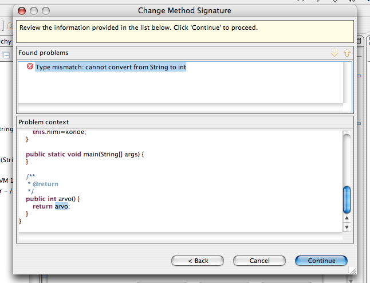Click the 'Problem context' header label
This screenshot has width=370, height=283.
(x=44, y=122)
